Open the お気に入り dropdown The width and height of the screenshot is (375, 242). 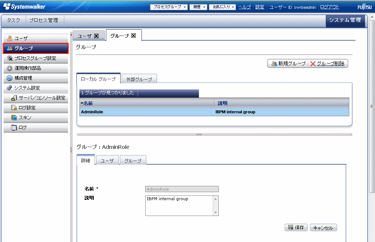222,7
